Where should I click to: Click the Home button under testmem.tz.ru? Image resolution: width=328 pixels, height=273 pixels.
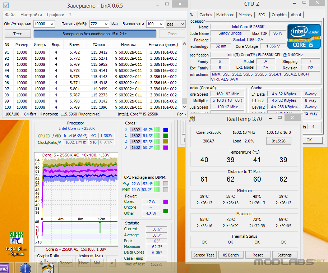[x=84, y=263]
